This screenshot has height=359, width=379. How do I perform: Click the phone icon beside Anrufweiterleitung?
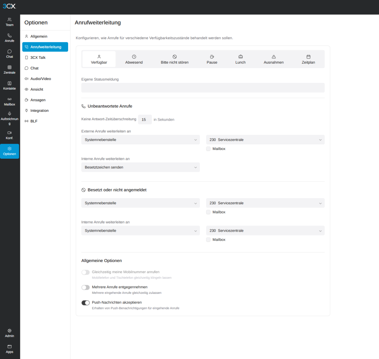[27, 47]
